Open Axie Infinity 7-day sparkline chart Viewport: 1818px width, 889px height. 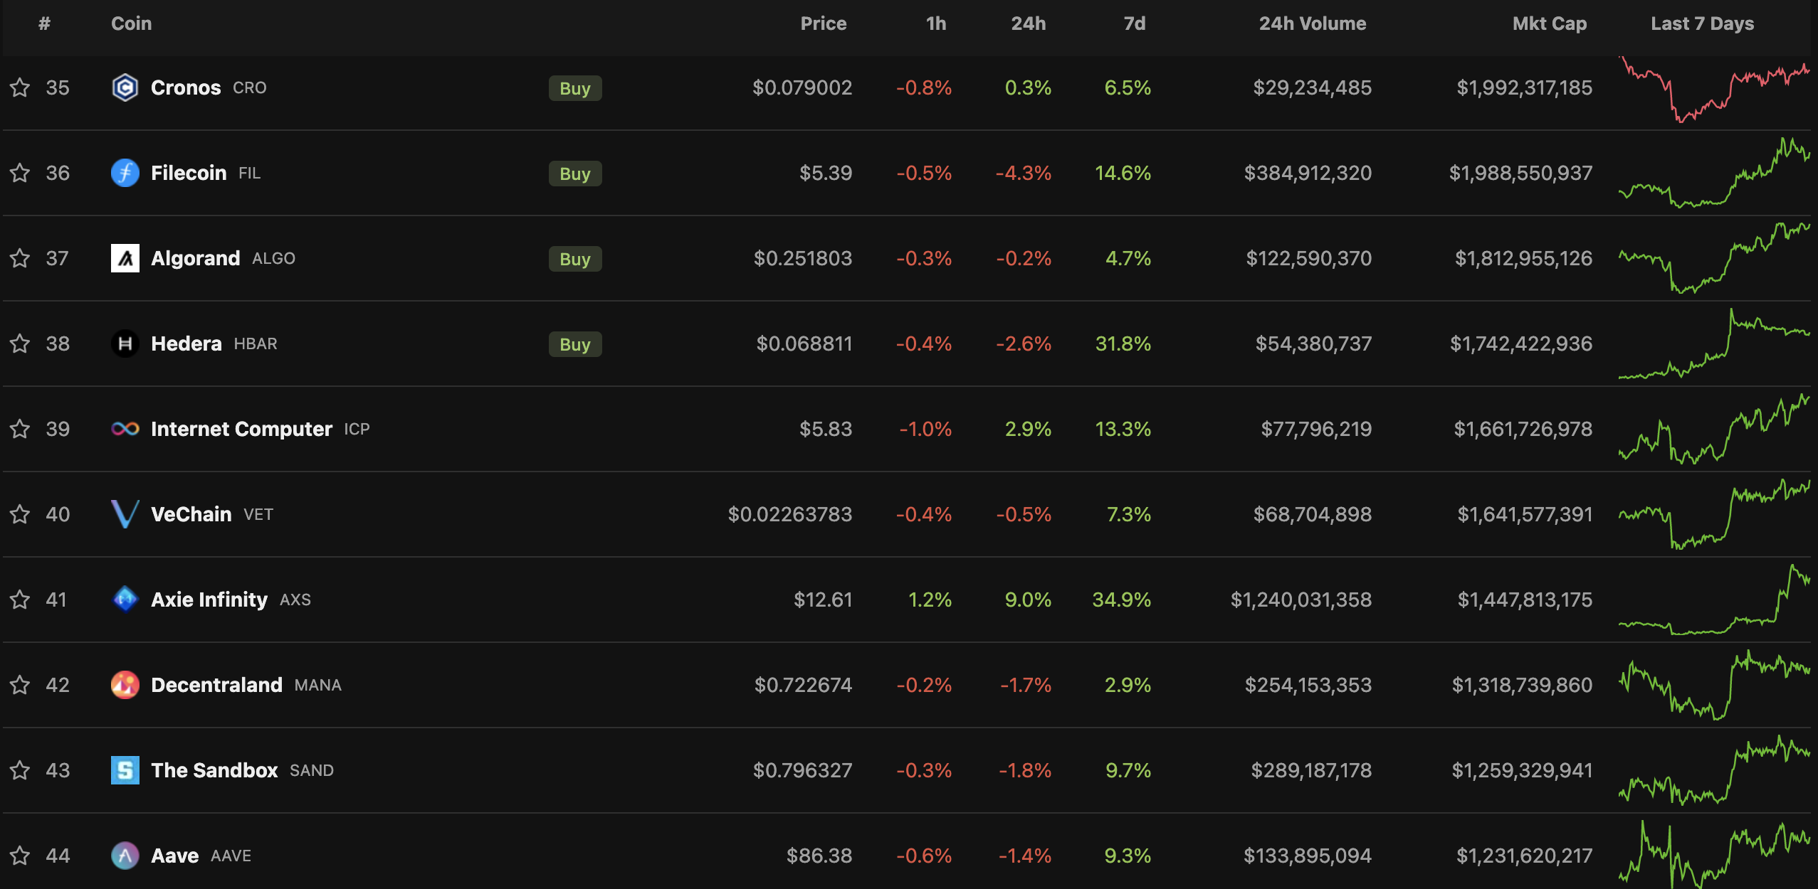tap(1714, 600)
